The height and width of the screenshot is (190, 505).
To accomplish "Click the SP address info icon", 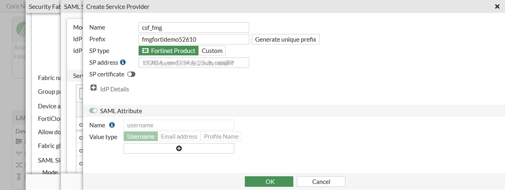I will (123, 63).
